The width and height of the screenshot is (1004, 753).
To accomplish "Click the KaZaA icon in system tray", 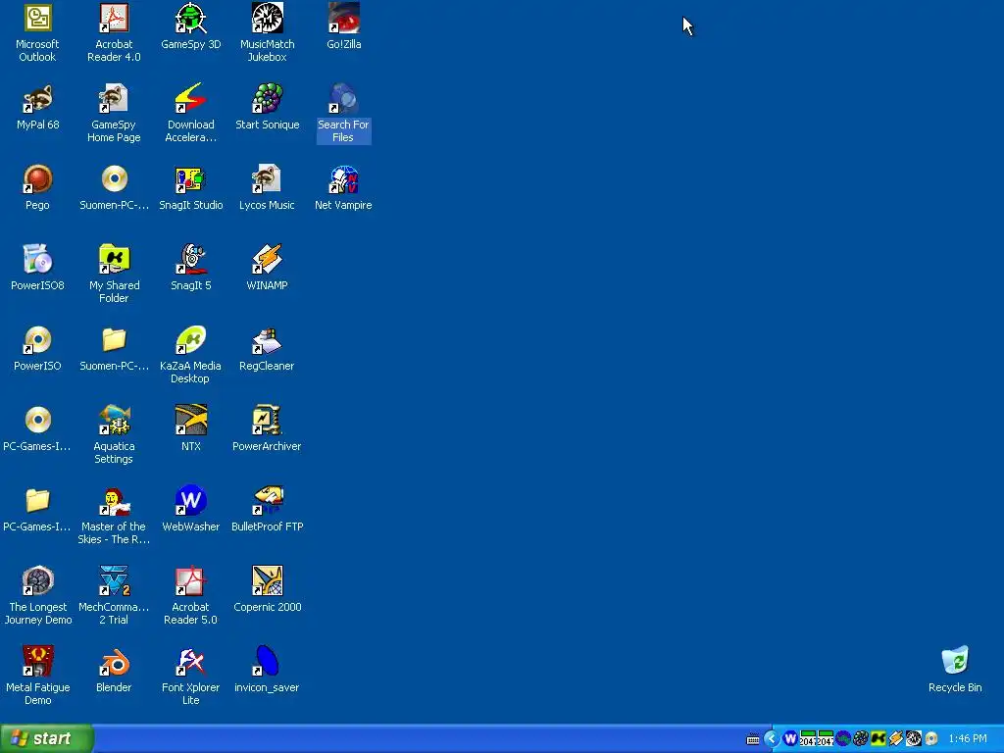I will [878, 739].
